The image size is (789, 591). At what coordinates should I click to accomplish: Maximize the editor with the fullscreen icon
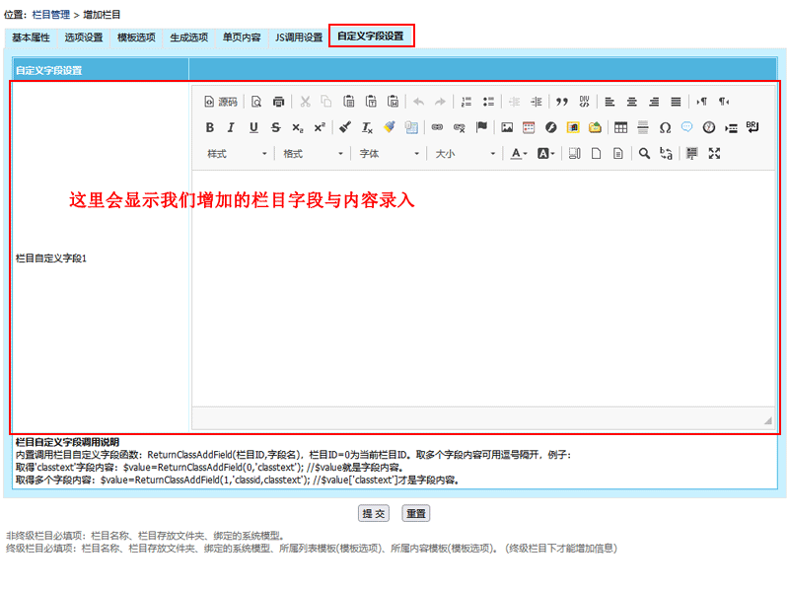(715, 153)
